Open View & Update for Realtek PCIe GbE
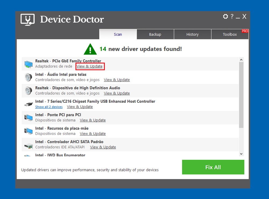This screenshot has width=269, height=199. (x=90, y=66)
